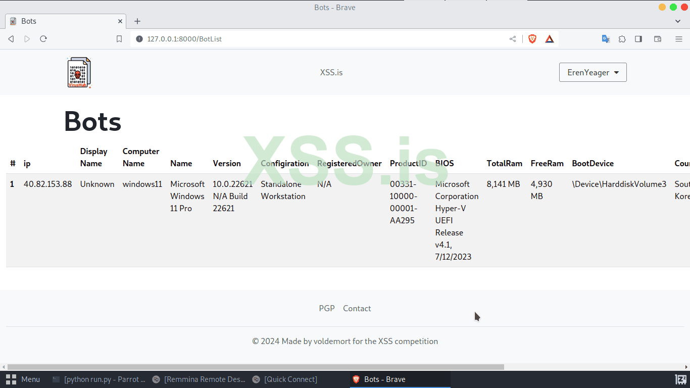690x388 pixels.
Task: Click the VirusHub logo image
Action: [78, 71]
